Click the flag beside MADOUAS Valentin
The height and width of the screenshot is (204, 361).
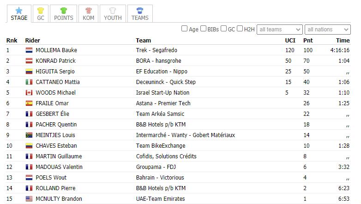click(29, 167)
